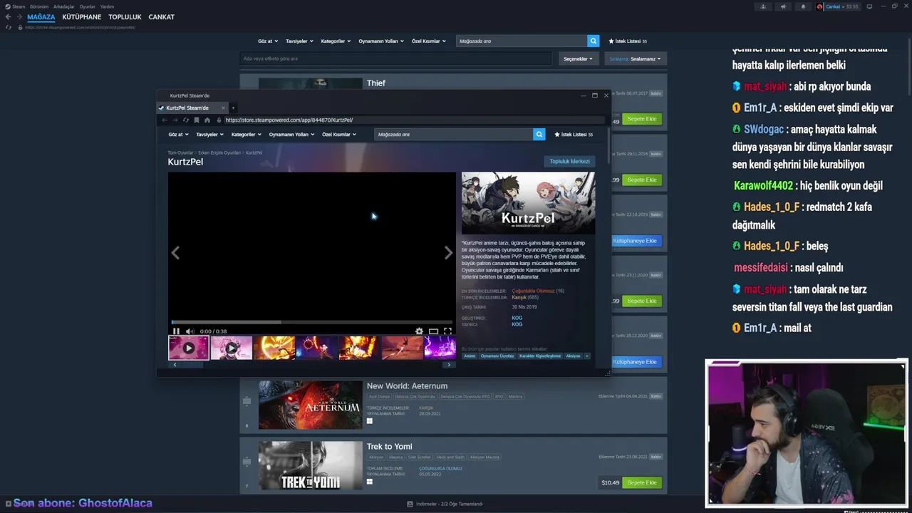Show next media with right arrow on player
Viewport: 912px width, 513px height.
[x=448, y=253]
